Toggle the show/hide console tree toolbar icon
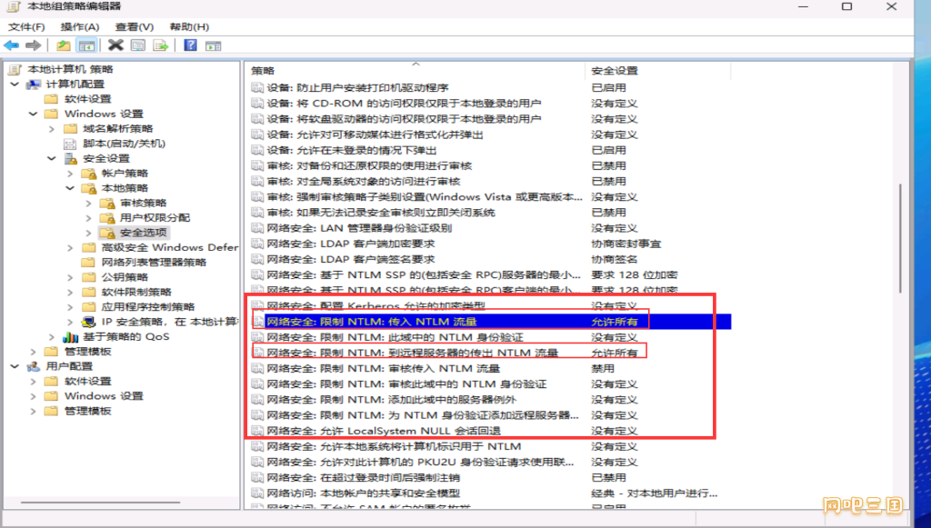 pos(86,45)
